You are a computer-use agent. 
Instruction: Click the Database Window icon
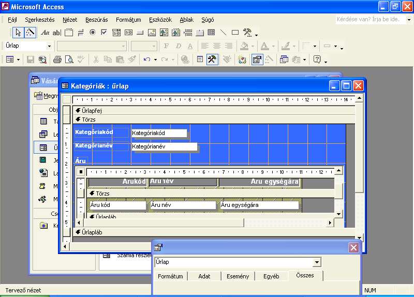click(x=284, y=60)
